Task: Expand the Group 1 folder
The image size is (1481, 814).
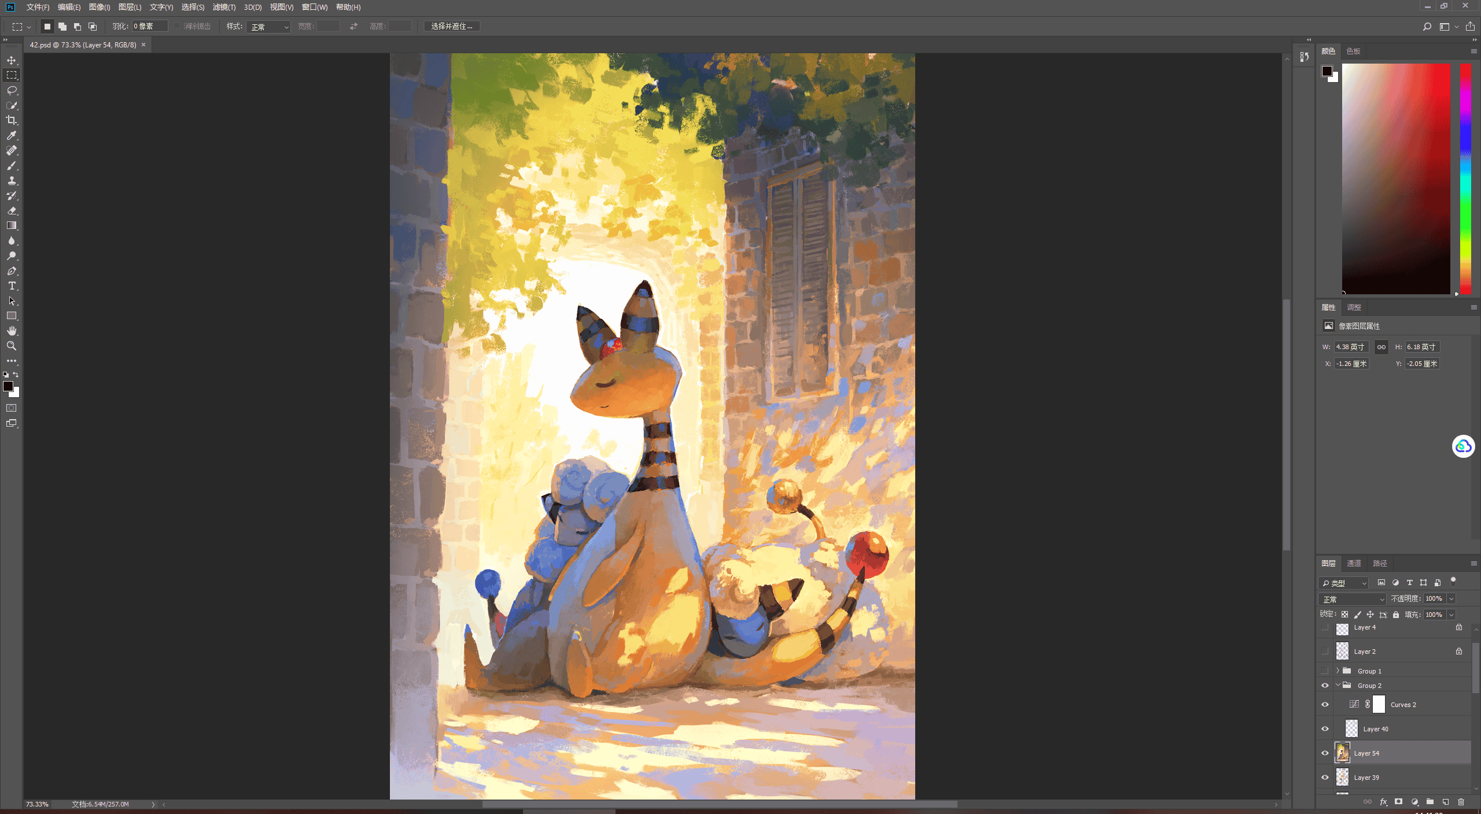Action: [1338, 671]
